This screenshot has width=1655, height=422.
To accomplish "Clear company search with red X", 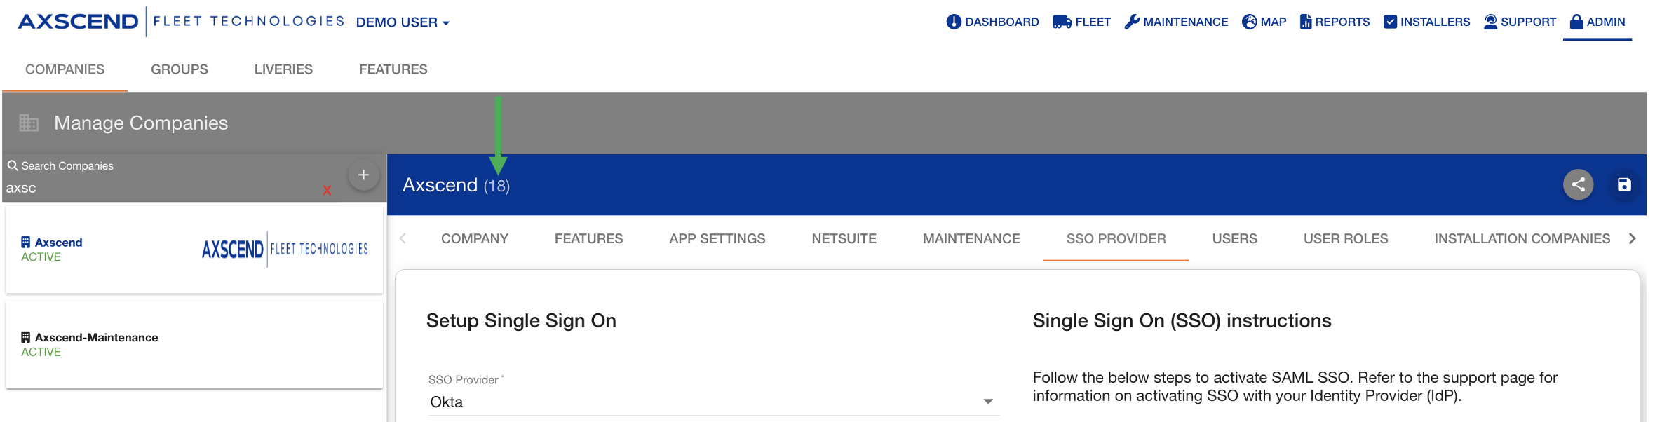I will (327, 191).
